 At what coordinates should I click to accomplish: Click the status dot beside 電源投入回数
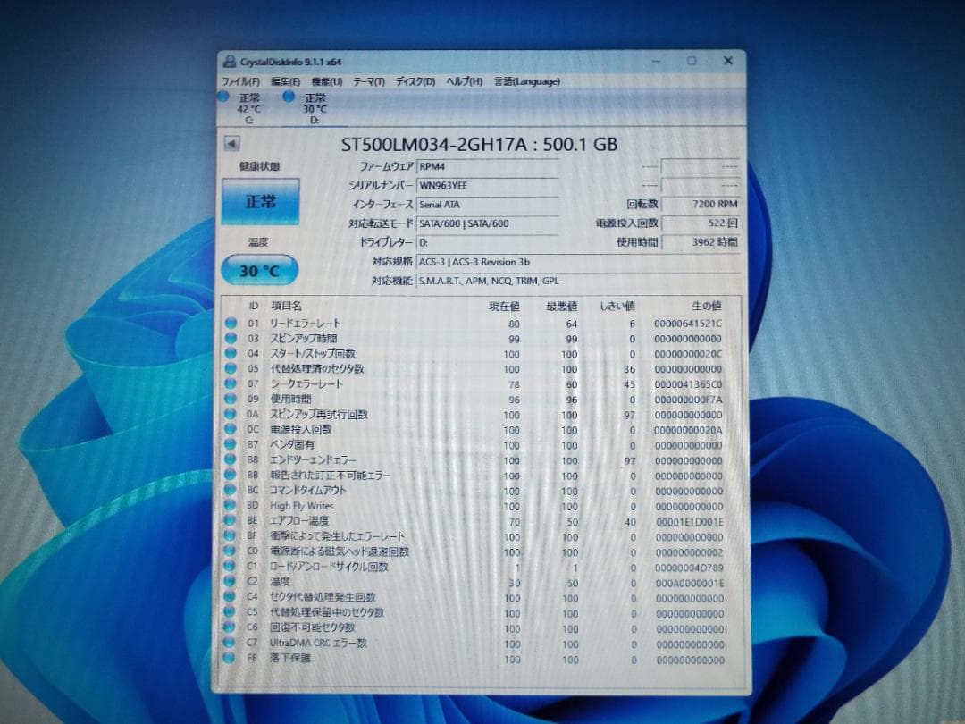pyautogui.click(x=231, y=430)
